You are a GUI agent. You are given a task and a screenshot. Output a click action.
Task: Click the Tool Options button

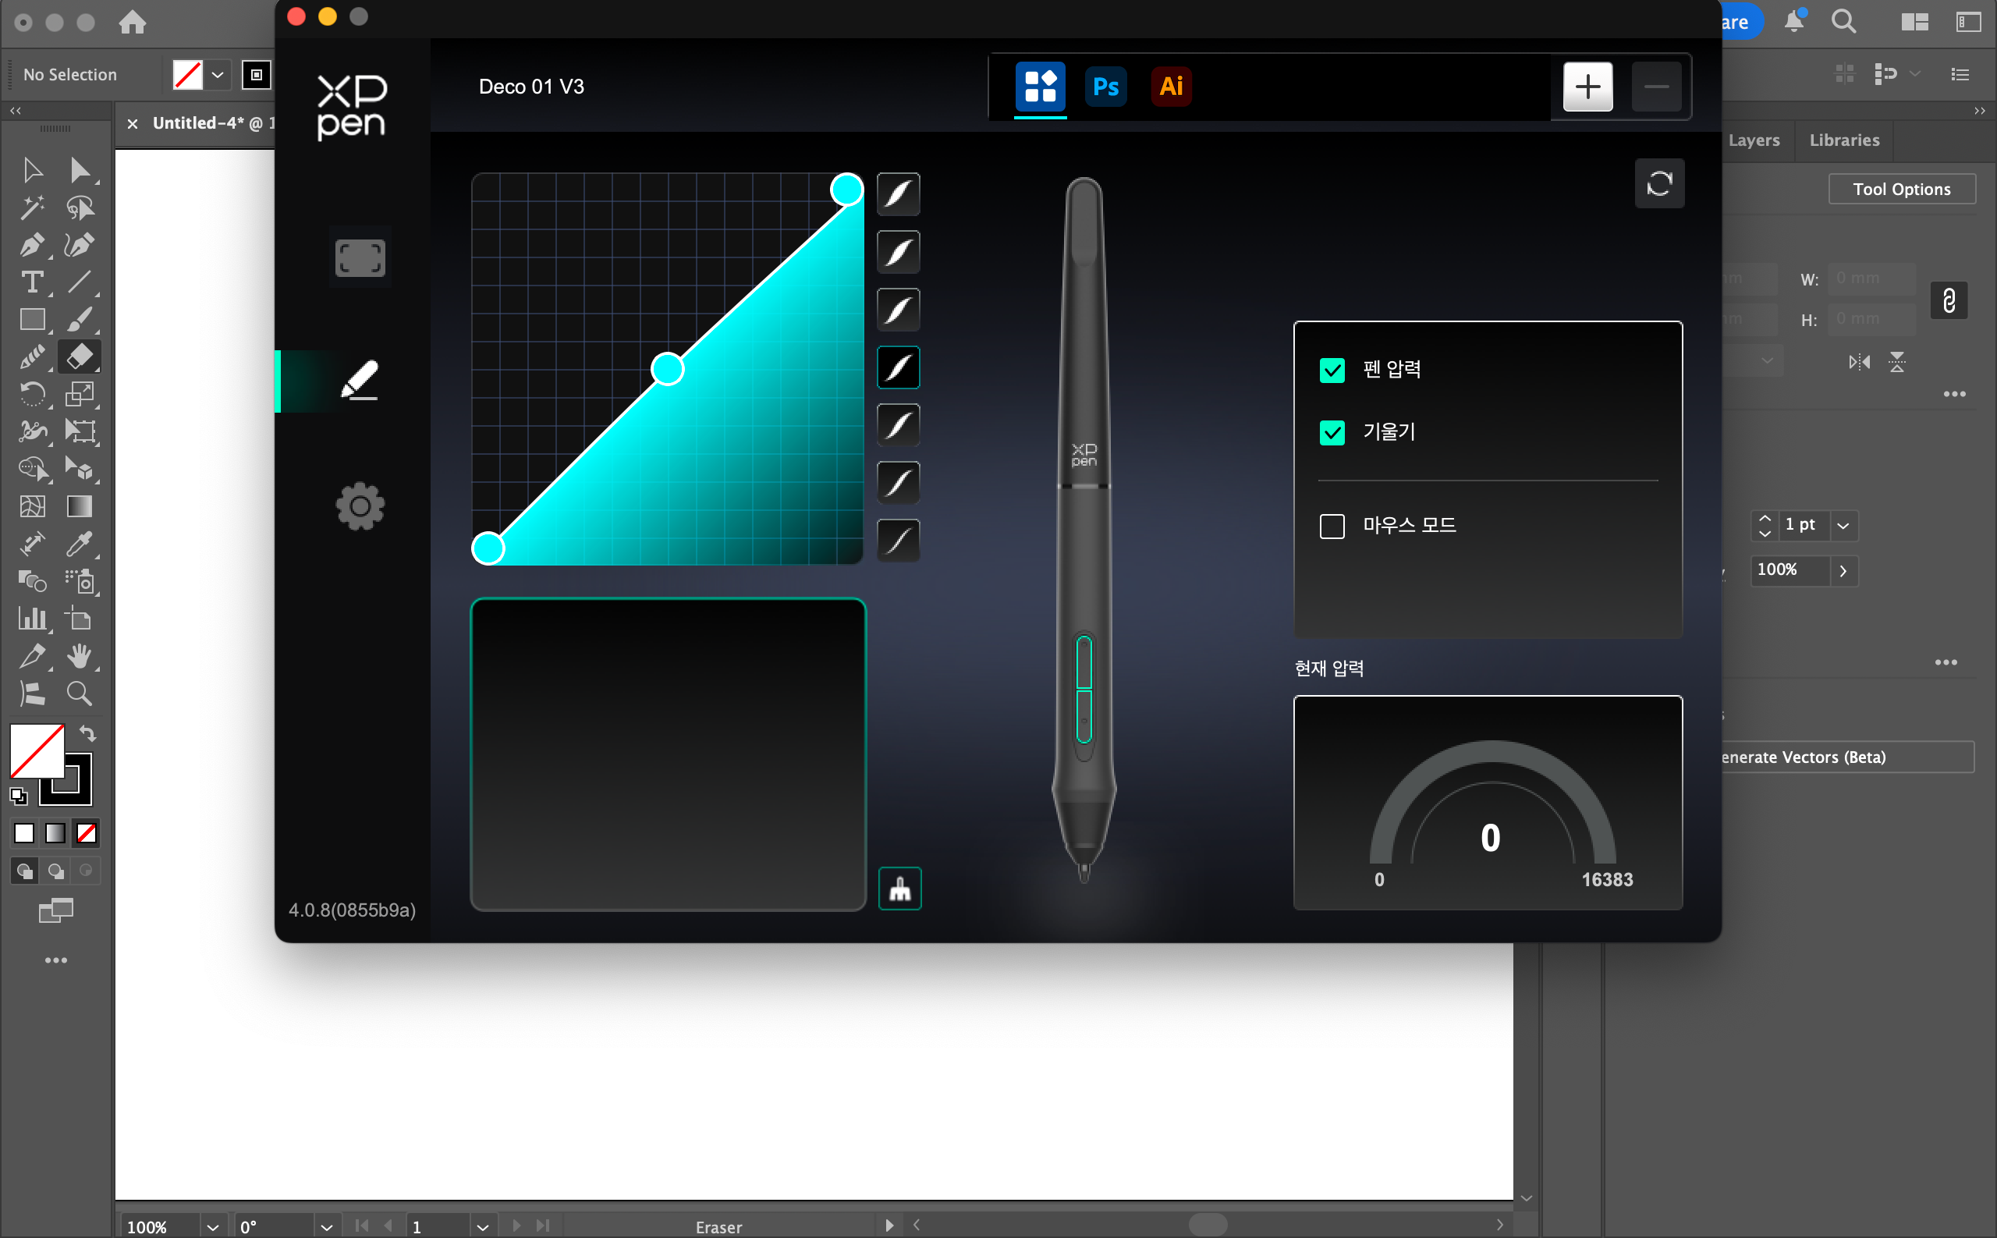tap(1901, 189)
